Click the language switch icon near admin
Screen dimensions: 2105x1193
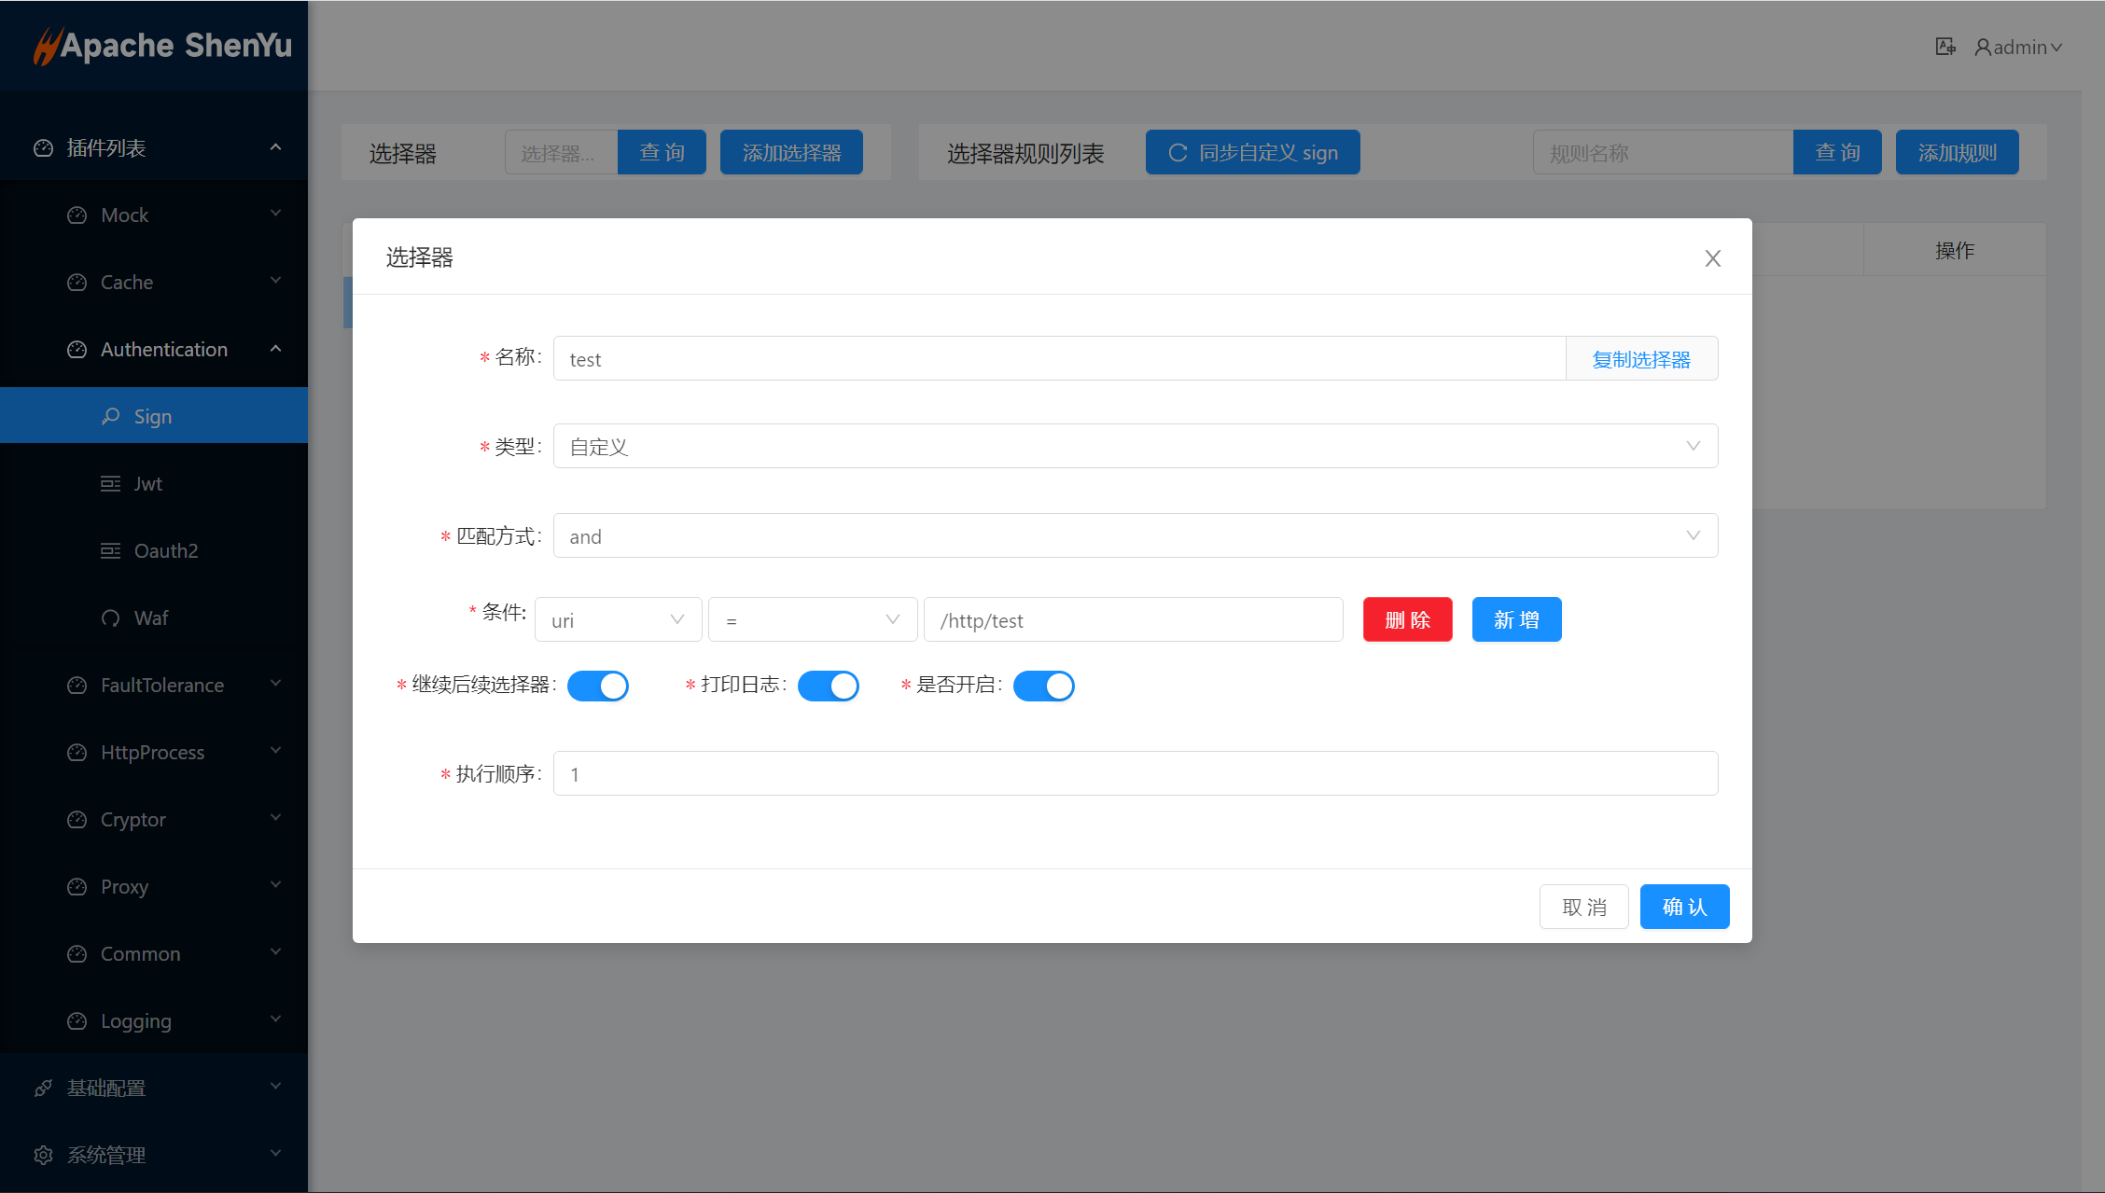[x=1945, y=47]
